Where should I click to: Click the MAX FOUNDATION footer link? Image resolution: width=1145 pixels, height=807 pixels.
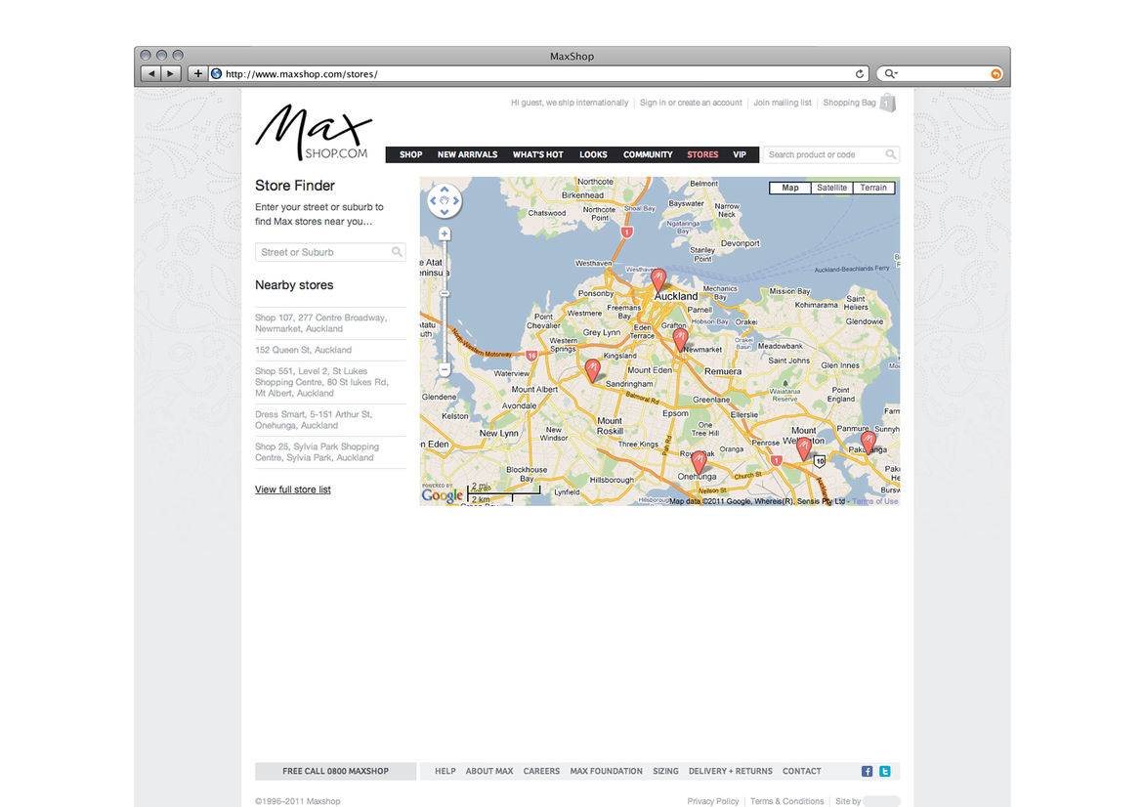click(x=606, y=771)
